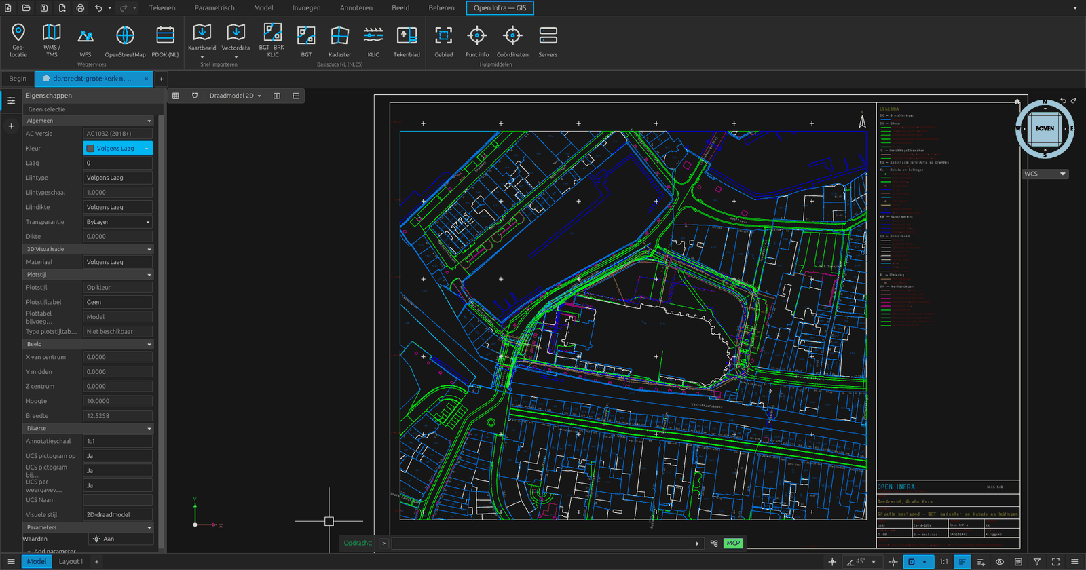Open the Kadaster tool
The image size is (1086, 570).
[x=339, y=40]
